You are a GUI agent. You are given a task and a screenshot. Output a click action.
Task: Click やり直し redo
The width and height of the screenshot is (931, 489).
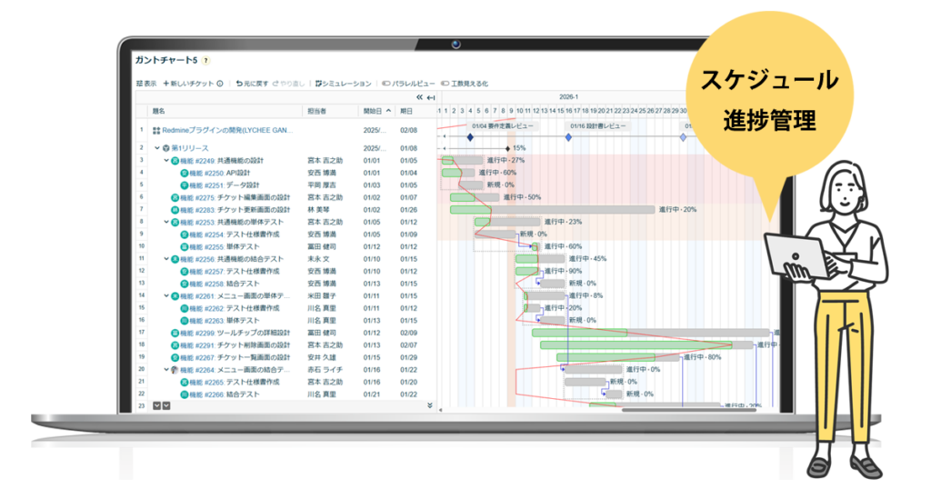pyautogui.click(x=288, y=84)
